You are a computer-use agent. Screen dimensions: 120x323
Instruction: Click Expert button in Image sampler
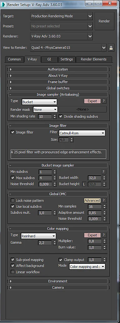point(92,101)
